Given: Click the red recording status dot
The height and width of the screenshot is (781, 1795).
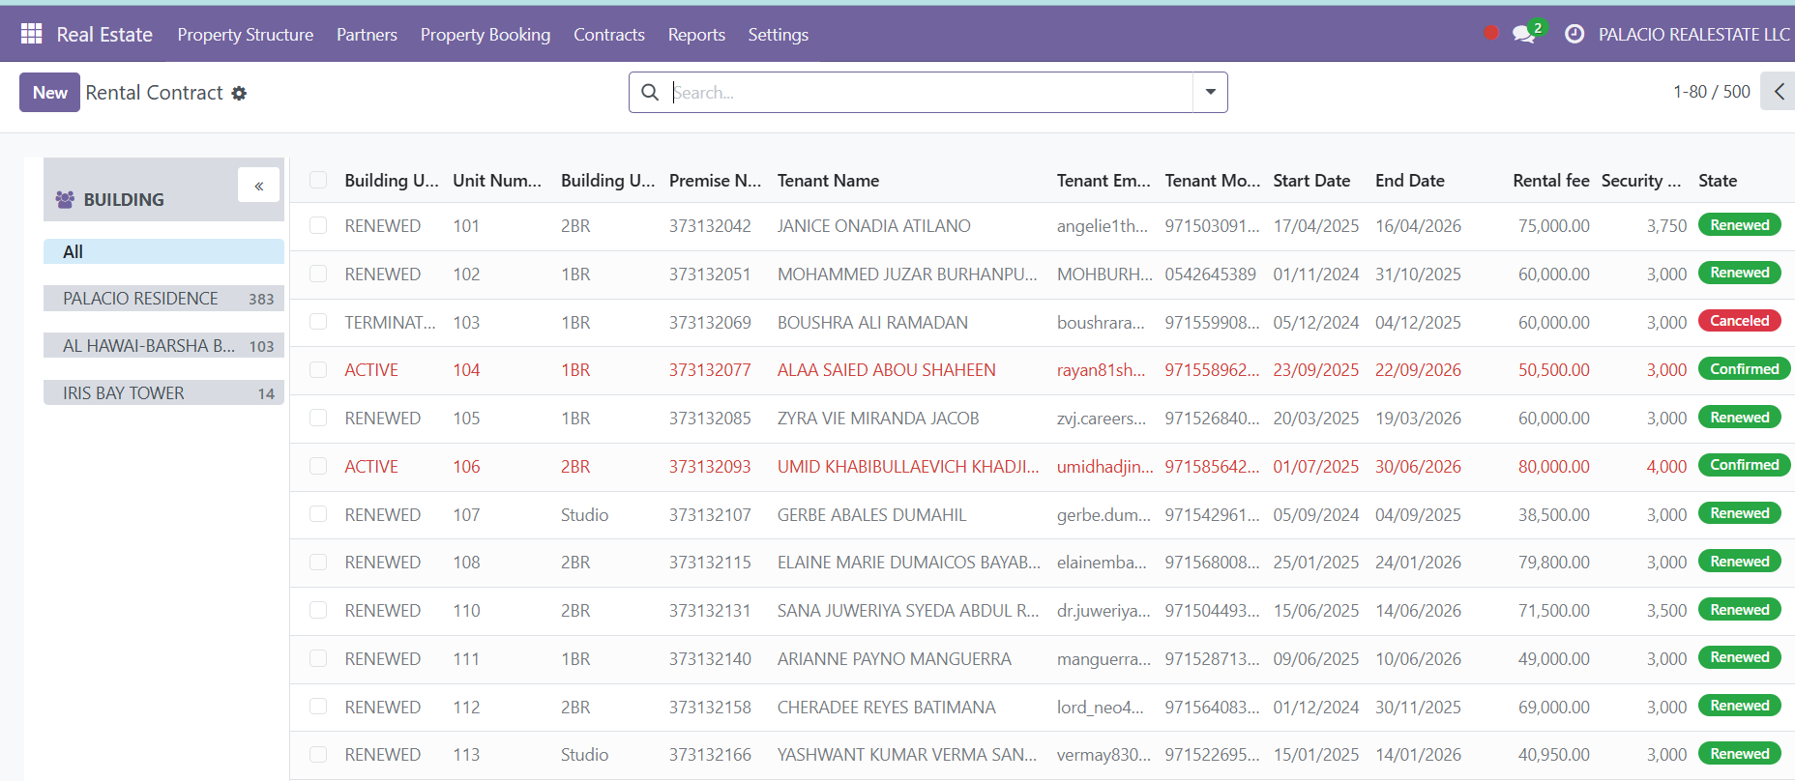Looking at the screenshot, I should pos(1491,33).
